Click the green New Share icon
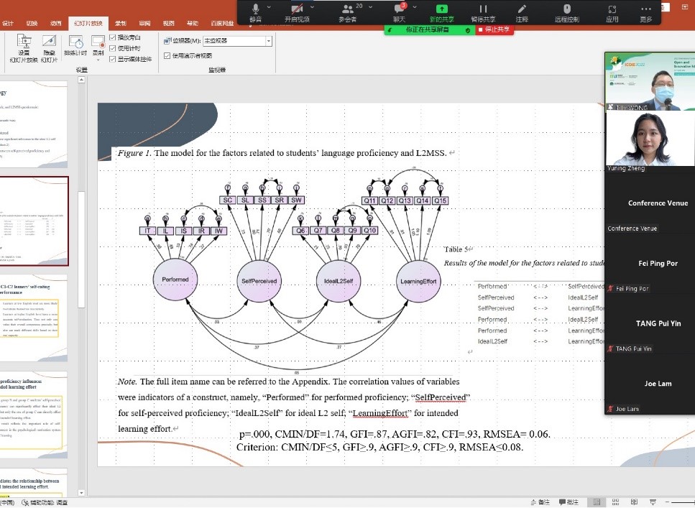Viewport: 695px width, 508px height. tap(441, 11)
